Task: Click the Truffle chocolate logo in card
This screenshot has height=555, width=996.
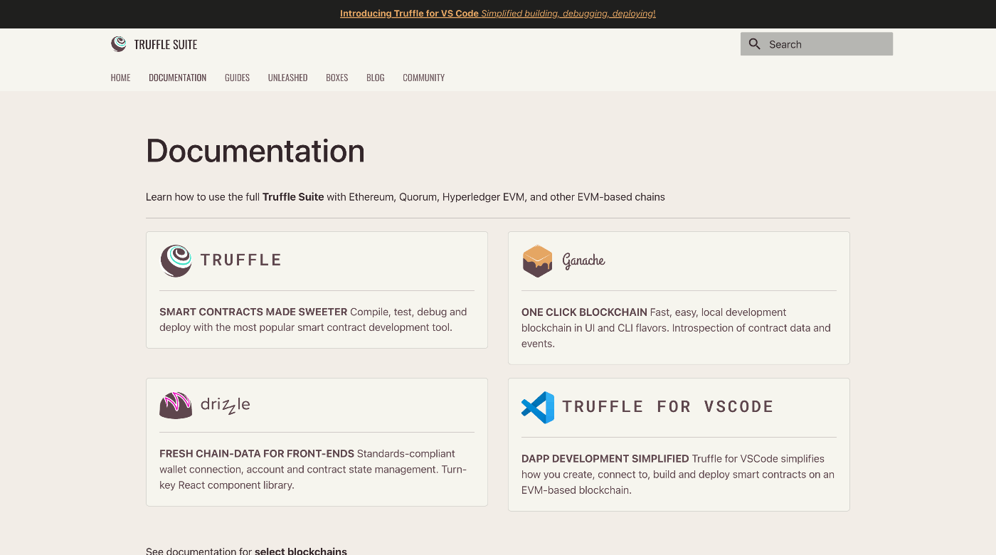Action: [x=176, y=260]
